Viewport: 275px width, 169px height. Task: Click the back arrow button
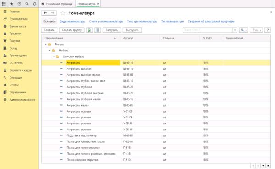coord(45,13)
